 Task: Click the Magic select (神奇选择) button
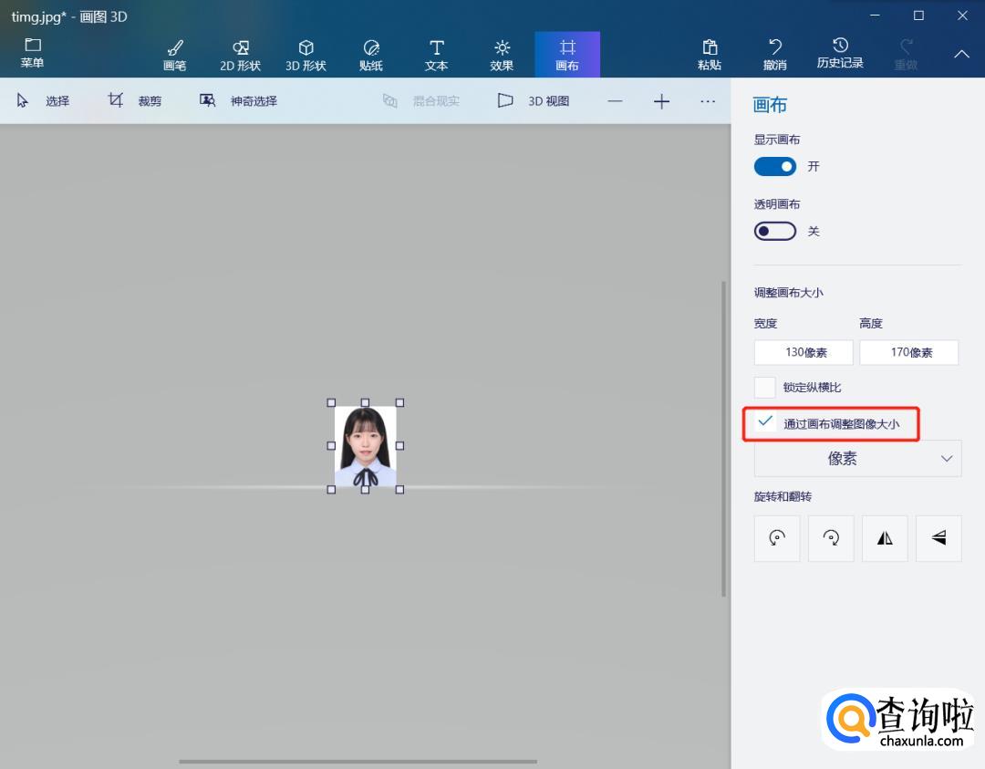coord(239,101)
